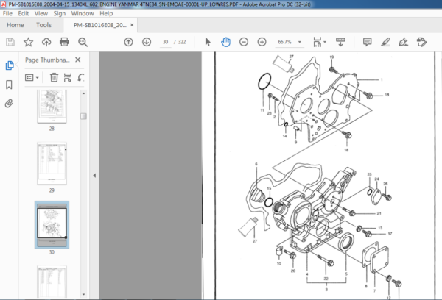442x300 pixels.
Task: Collapse the navigation pane with arrow
Action: [x=94, y=175]
